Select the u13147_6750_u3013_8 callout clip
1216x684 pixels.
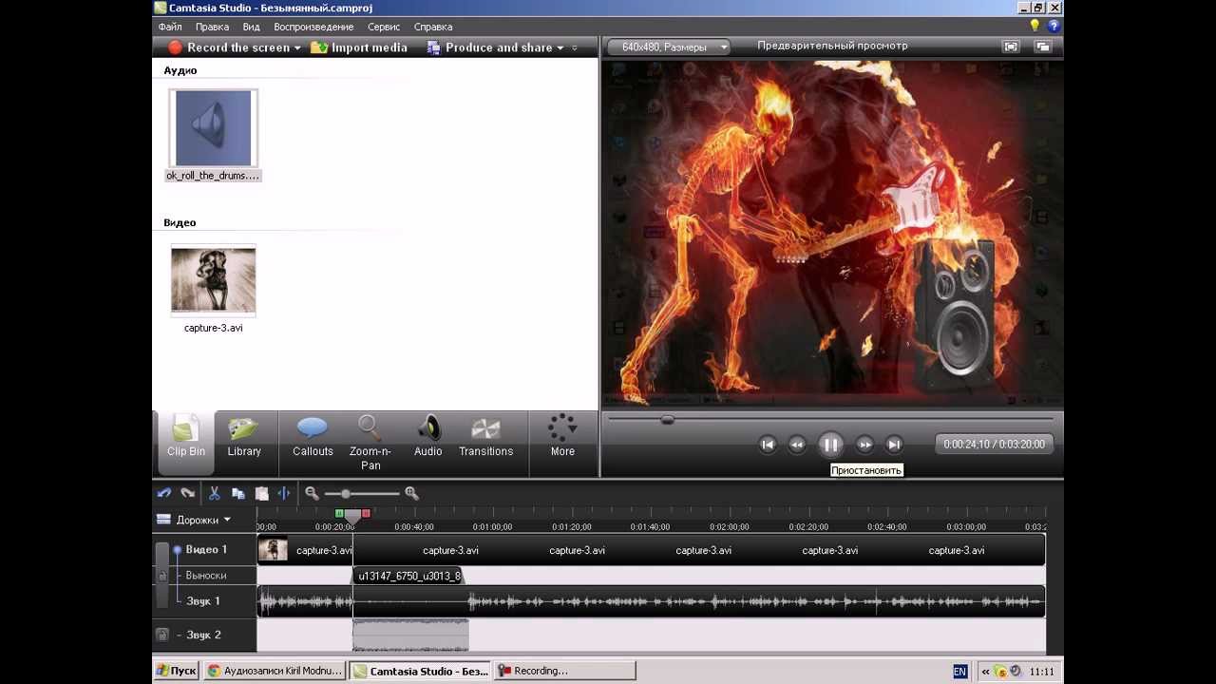click(x=408, y=576)
